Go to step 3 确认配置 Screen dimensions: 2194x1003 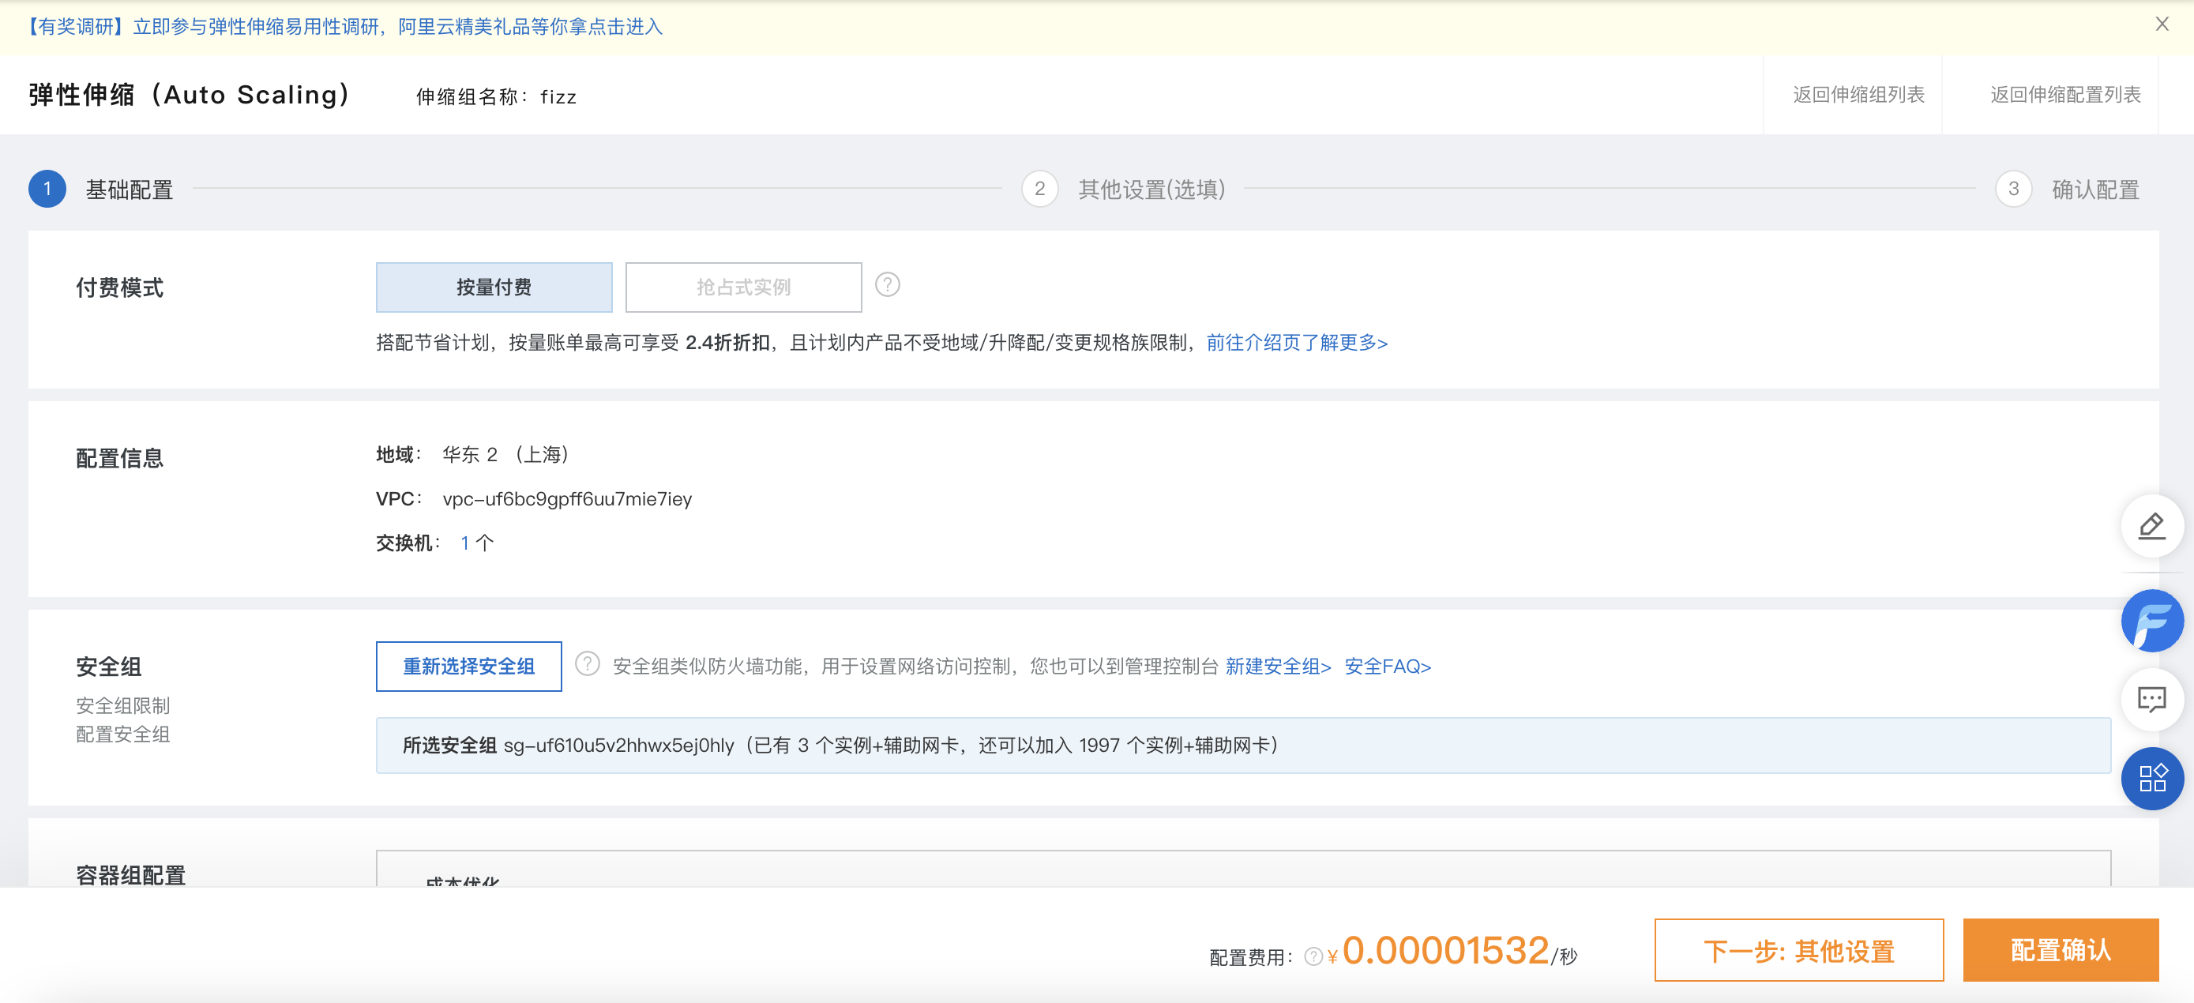coord(2068,189)
